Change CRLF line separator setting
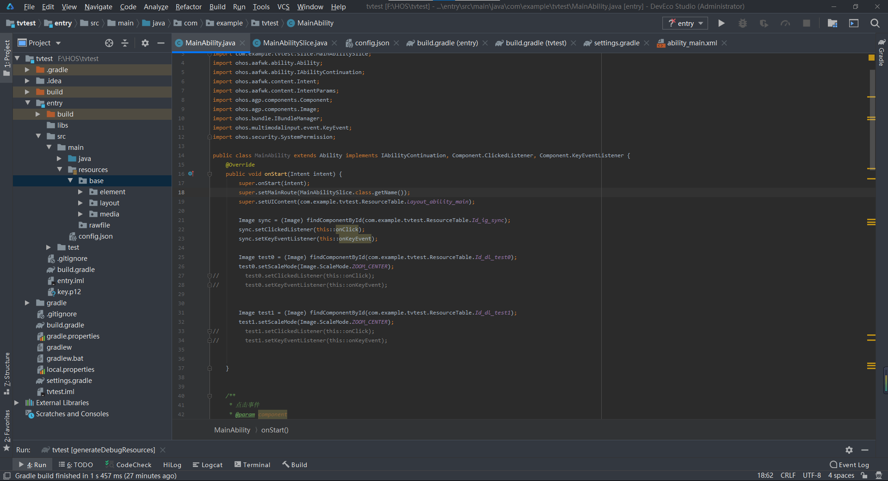The width and height of the screenshot is (888, 481). (788, 475)
